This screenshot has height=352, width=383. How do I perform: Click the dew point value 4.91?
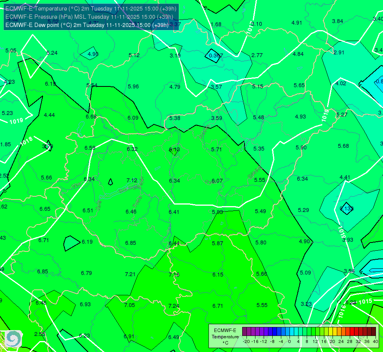coord(297,23)
